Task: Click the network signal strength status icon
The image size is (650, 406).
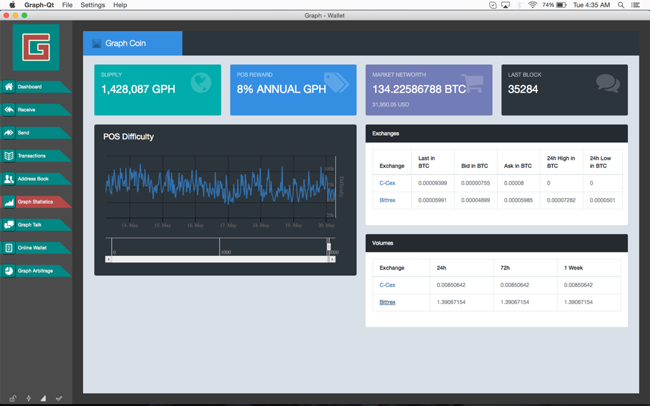Action: click(x=44, y=398)
